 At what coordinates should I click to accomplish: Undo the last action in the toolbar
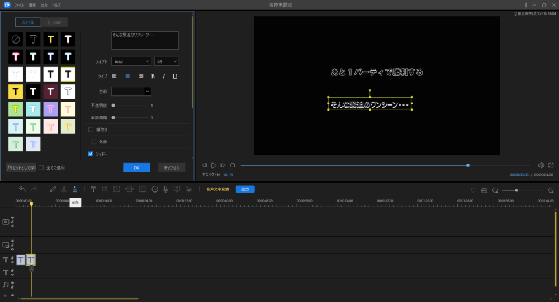22,189
